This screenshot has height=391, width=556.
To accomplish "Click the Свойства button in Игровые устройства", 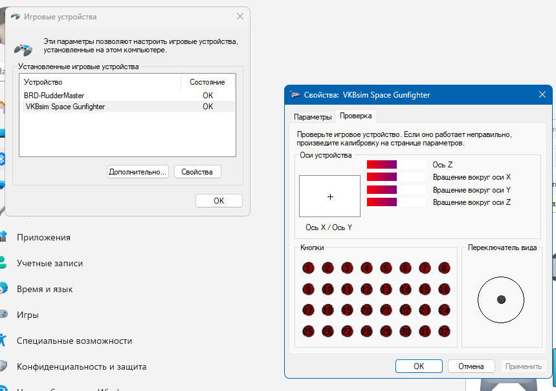I will pos(197,172).
